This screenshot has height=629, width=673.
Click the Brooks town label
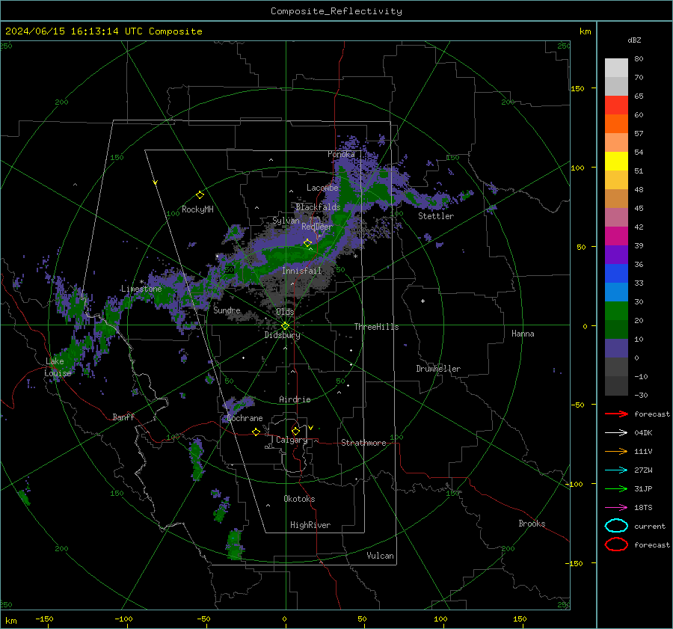tap(532, 524)
